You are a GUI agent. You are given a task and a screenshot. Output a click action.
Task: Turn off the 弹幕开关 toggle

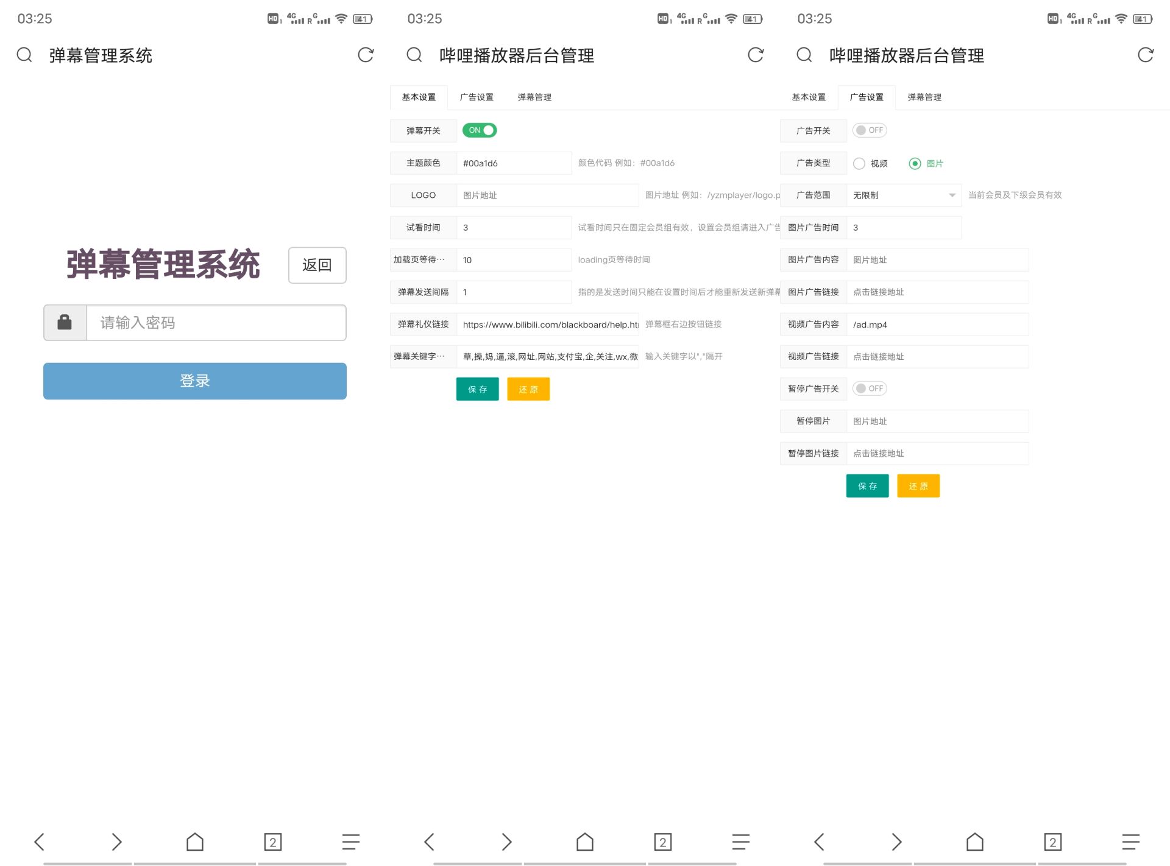point(480,130)
